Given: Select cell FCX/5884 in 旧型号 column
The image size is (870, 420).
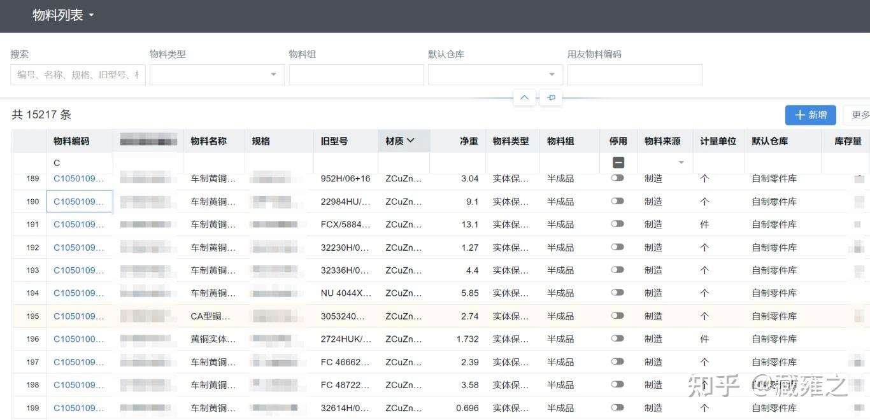Looking at the screenshot, I should pos(346,225).
